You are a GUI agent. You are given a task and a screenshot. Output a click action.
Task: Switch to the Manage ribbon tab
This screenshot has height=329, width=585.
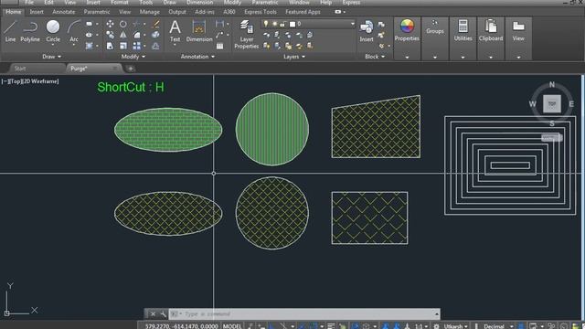(150, 12)
